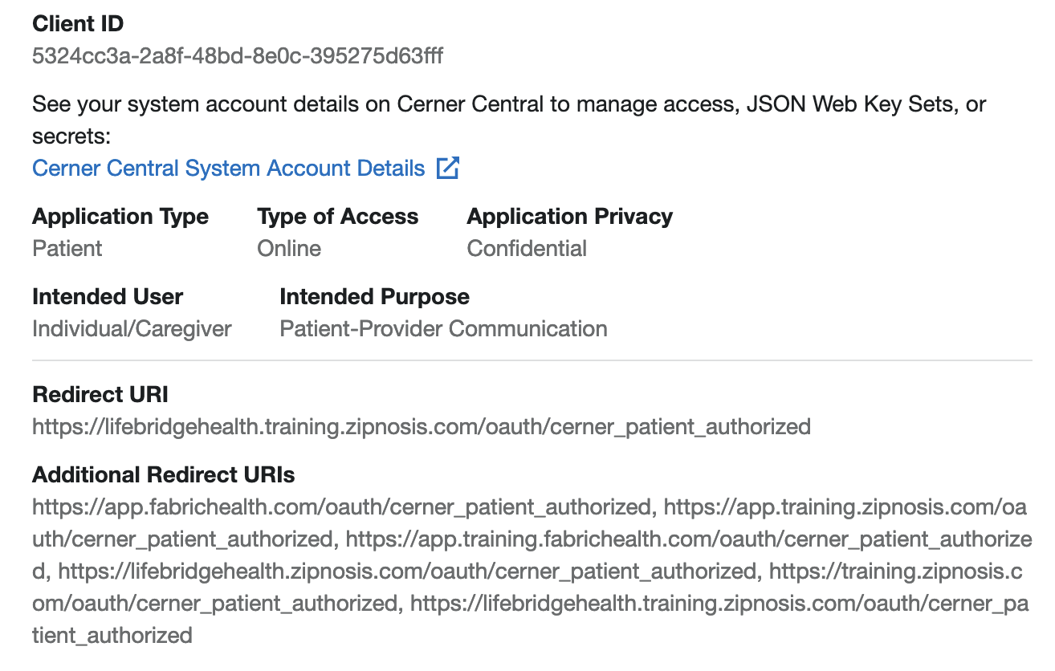The height and width of the screenshot is (671, 1055).
Task: Click the system account details description text
Action: click(x=509, y=104)
